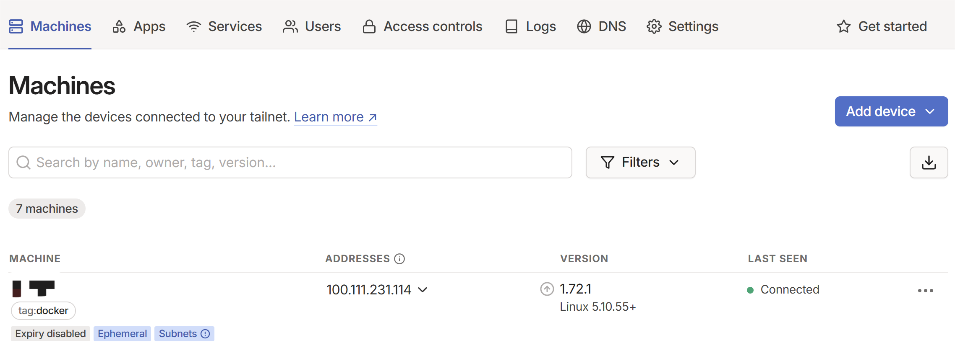Open the DNS tab
Viewport: 955px width, 348px height.
point(601,26)
